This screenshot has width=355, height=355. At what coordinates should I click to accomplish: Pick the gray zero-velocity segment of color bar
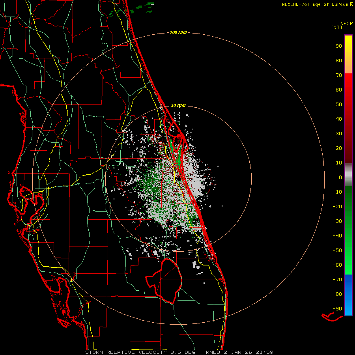[x=348, y=174]
